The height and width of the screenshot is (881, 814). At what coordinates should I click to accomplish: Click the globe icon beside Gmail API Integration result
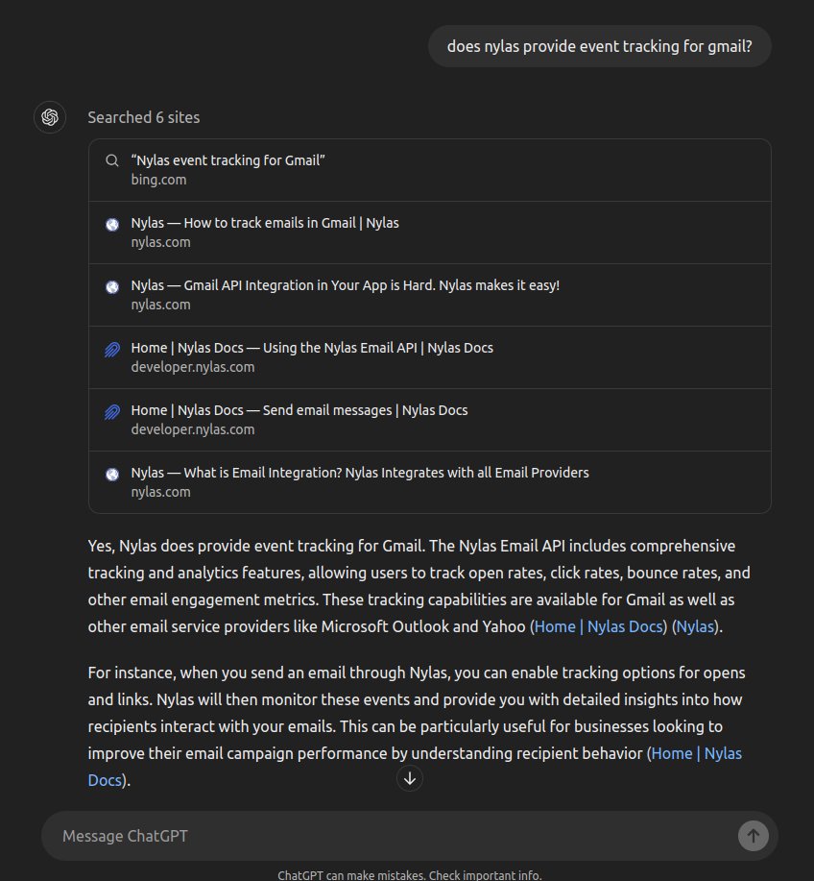tap(112, 287)
